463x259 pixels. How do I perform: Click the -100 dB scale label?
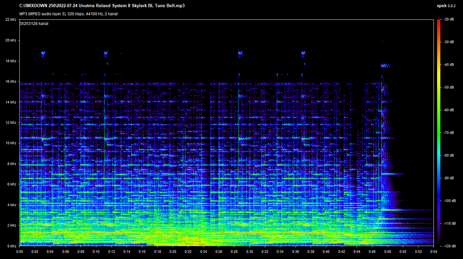coord(450,200)
